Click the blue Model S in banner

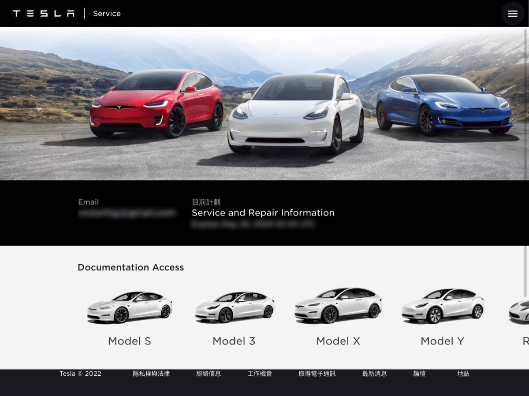tap(444, 104)
